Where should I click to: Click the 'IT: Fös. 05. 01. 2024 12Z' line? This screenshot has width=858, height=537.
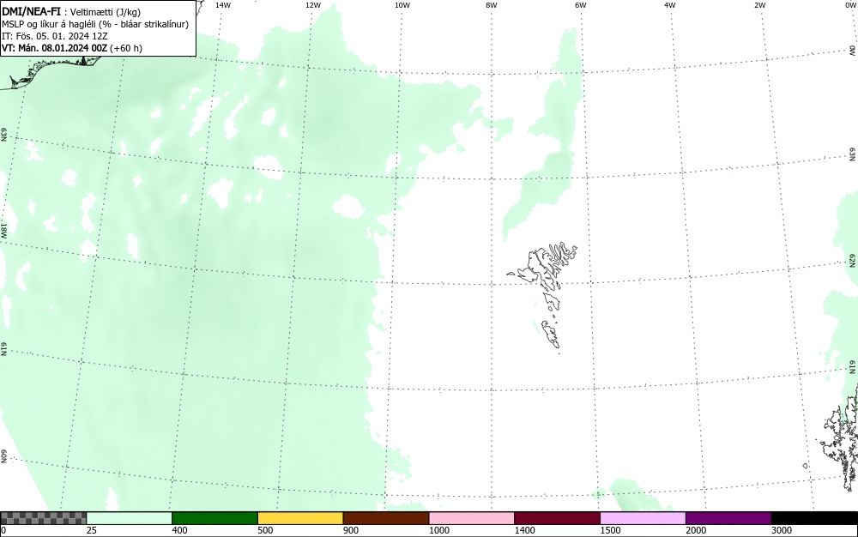tap(55, 36)
